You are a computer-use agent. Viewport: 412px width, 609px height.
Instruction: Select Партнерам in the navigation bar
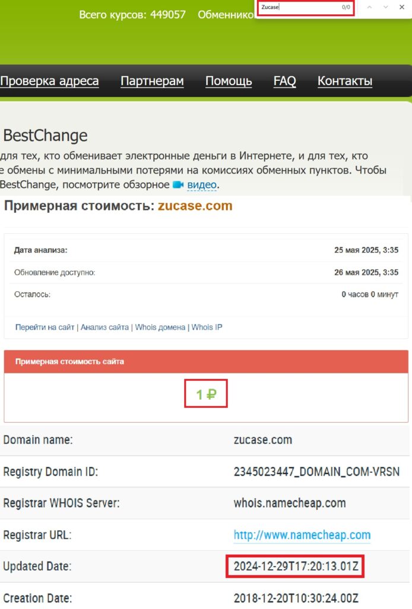(x=151, y=81)
